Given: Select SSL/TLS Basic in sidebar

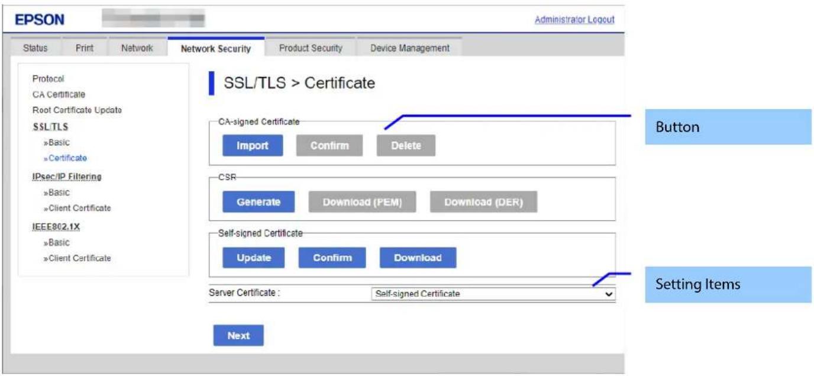Looking at the screenshot, I should (x=56, y=142).
